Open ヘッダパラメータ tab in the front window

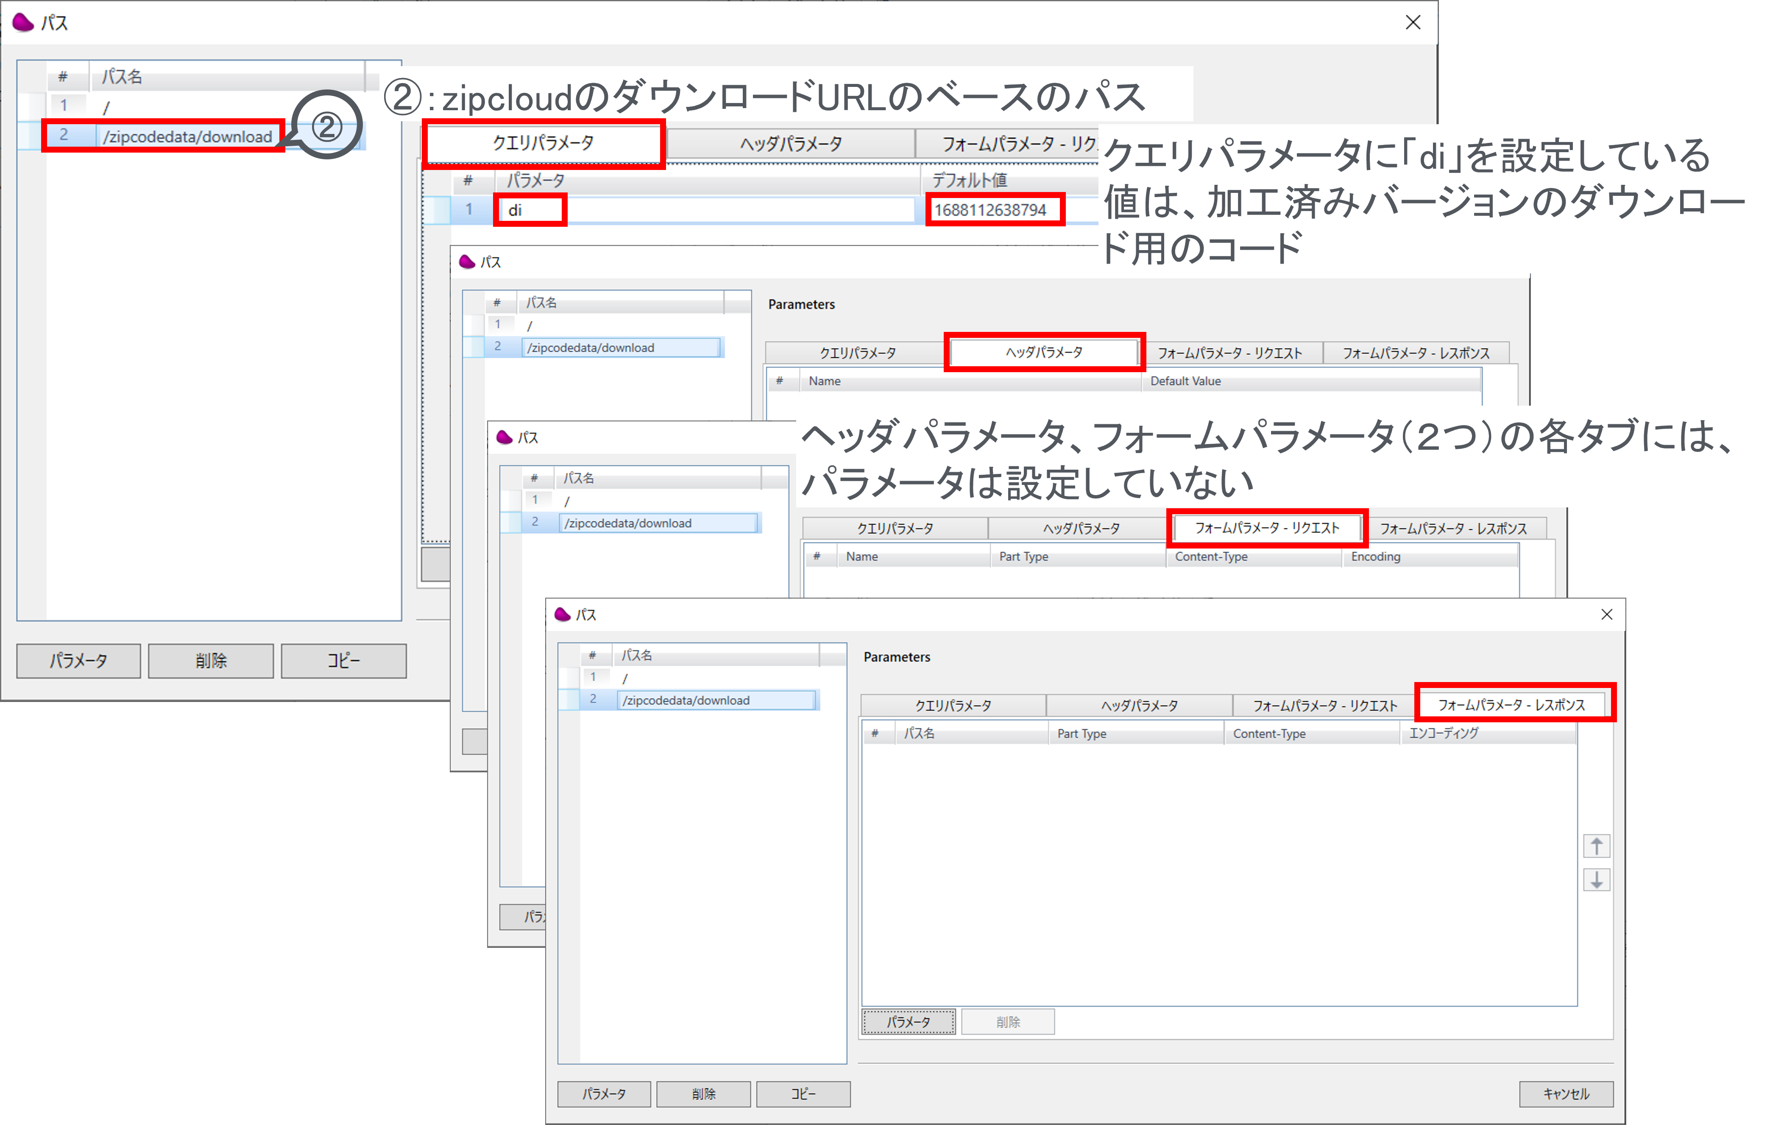1139,705
